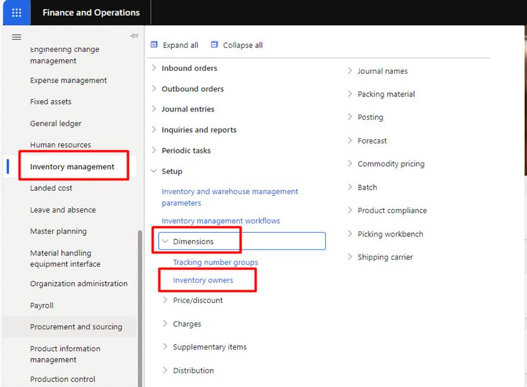Image resolution: width=527 pixels, height=387 pixels.
Task: Collapse the Dimensions group chevron
Action: [x=165, y=241]
